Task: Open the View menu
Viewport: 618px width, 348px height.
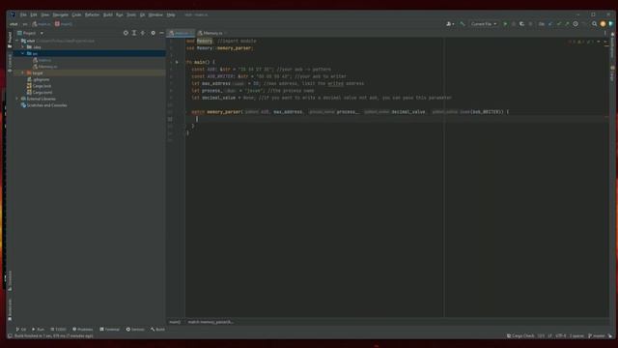Action: (x=45, y=14)
